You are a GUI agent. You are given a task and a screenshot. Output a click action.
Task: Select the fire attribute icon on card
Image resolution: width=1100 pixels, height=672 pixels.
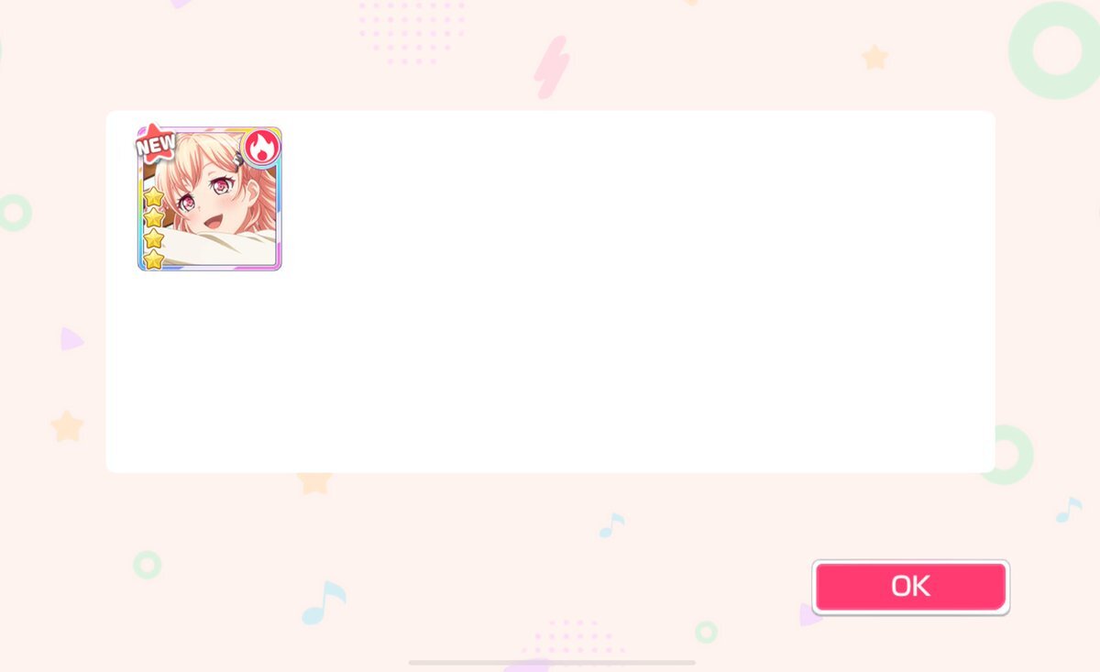[x=261, y=147]
